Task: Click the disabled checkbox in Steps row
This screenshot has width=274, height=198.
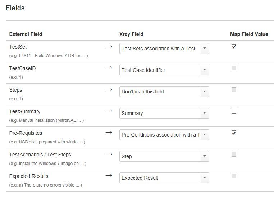Action: (234, 89)
